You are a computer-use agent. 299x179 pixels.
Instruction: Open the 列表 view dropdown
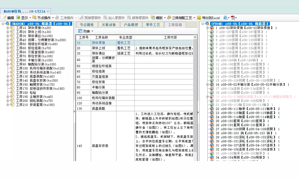92,31
